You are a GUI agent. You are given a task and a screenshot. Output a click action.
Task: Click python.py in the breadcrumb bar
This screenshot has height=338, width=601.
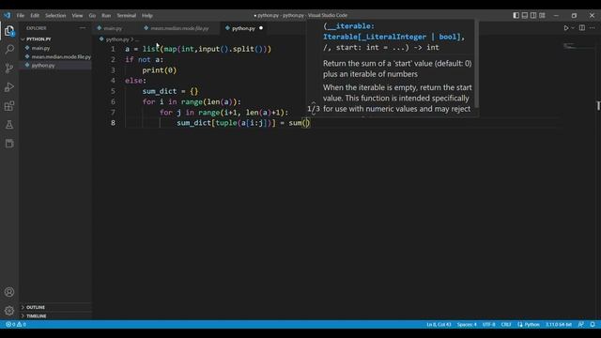[x=117, y=39]
